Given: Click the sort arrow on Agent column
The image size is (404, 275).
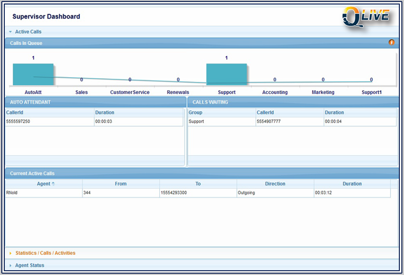Looking at the screenshot, I should [x=53, y=184].
